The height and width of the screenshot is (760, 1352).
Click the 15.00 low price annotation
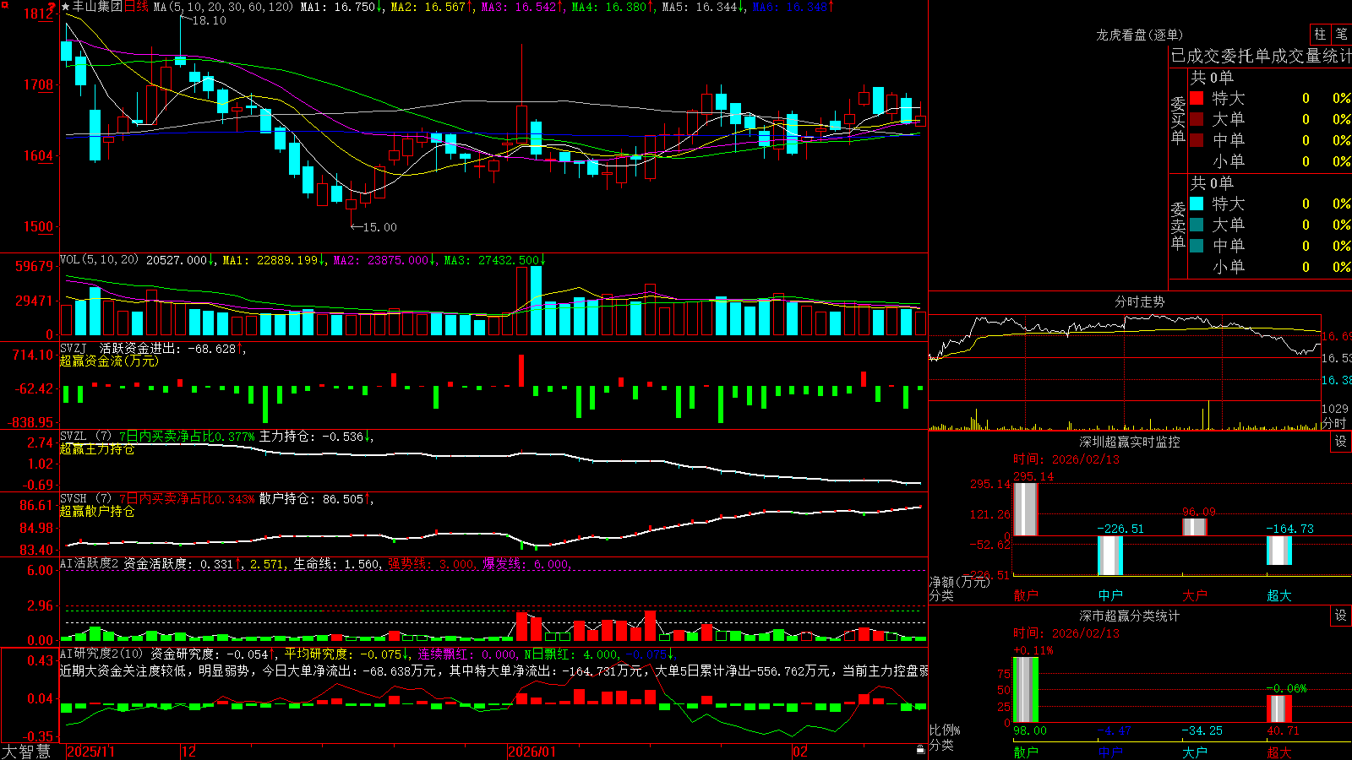tap(379, 227)
